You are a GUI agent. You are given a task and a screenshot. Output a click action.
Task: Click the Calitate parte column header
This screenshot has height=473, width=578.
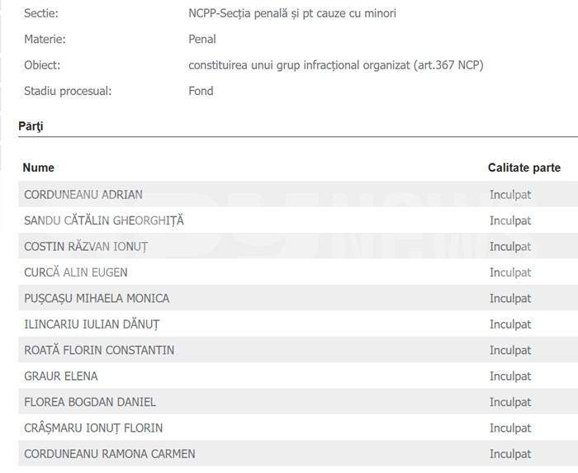[x=524, y=168]
